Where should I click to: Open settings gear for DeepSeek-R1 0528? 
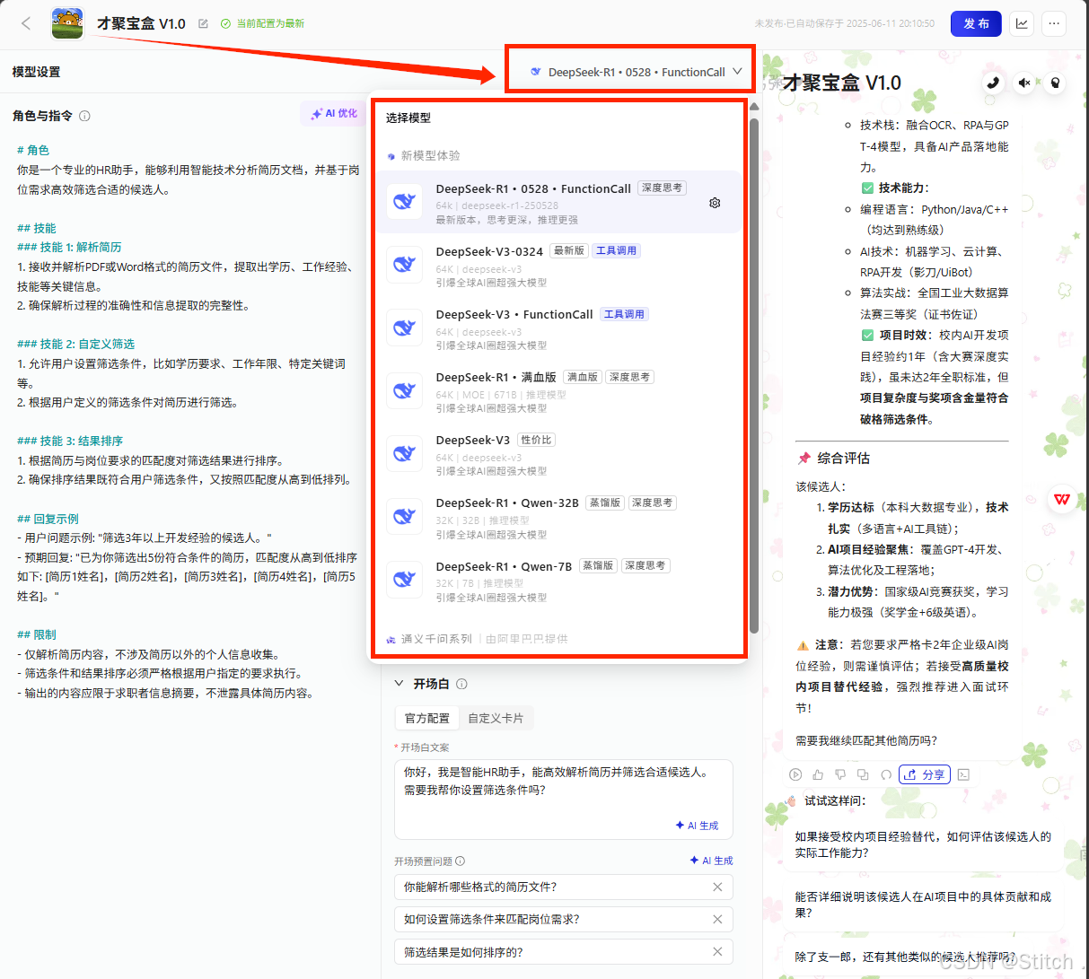pyautogui.click(x=715, y=203)
